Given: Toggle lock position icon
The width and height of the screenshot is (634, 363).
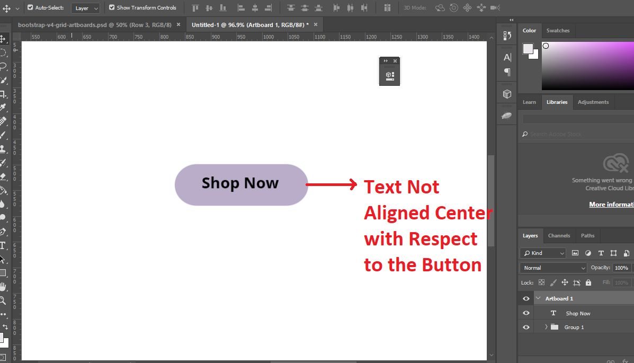Looking at the screenshot, I should (x=565, y=282).
